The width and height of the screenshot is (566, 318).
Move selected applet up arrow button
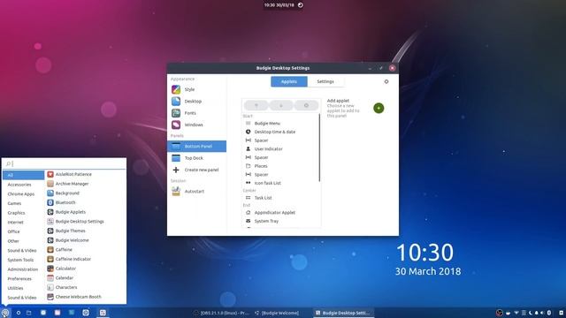point(256,106)
